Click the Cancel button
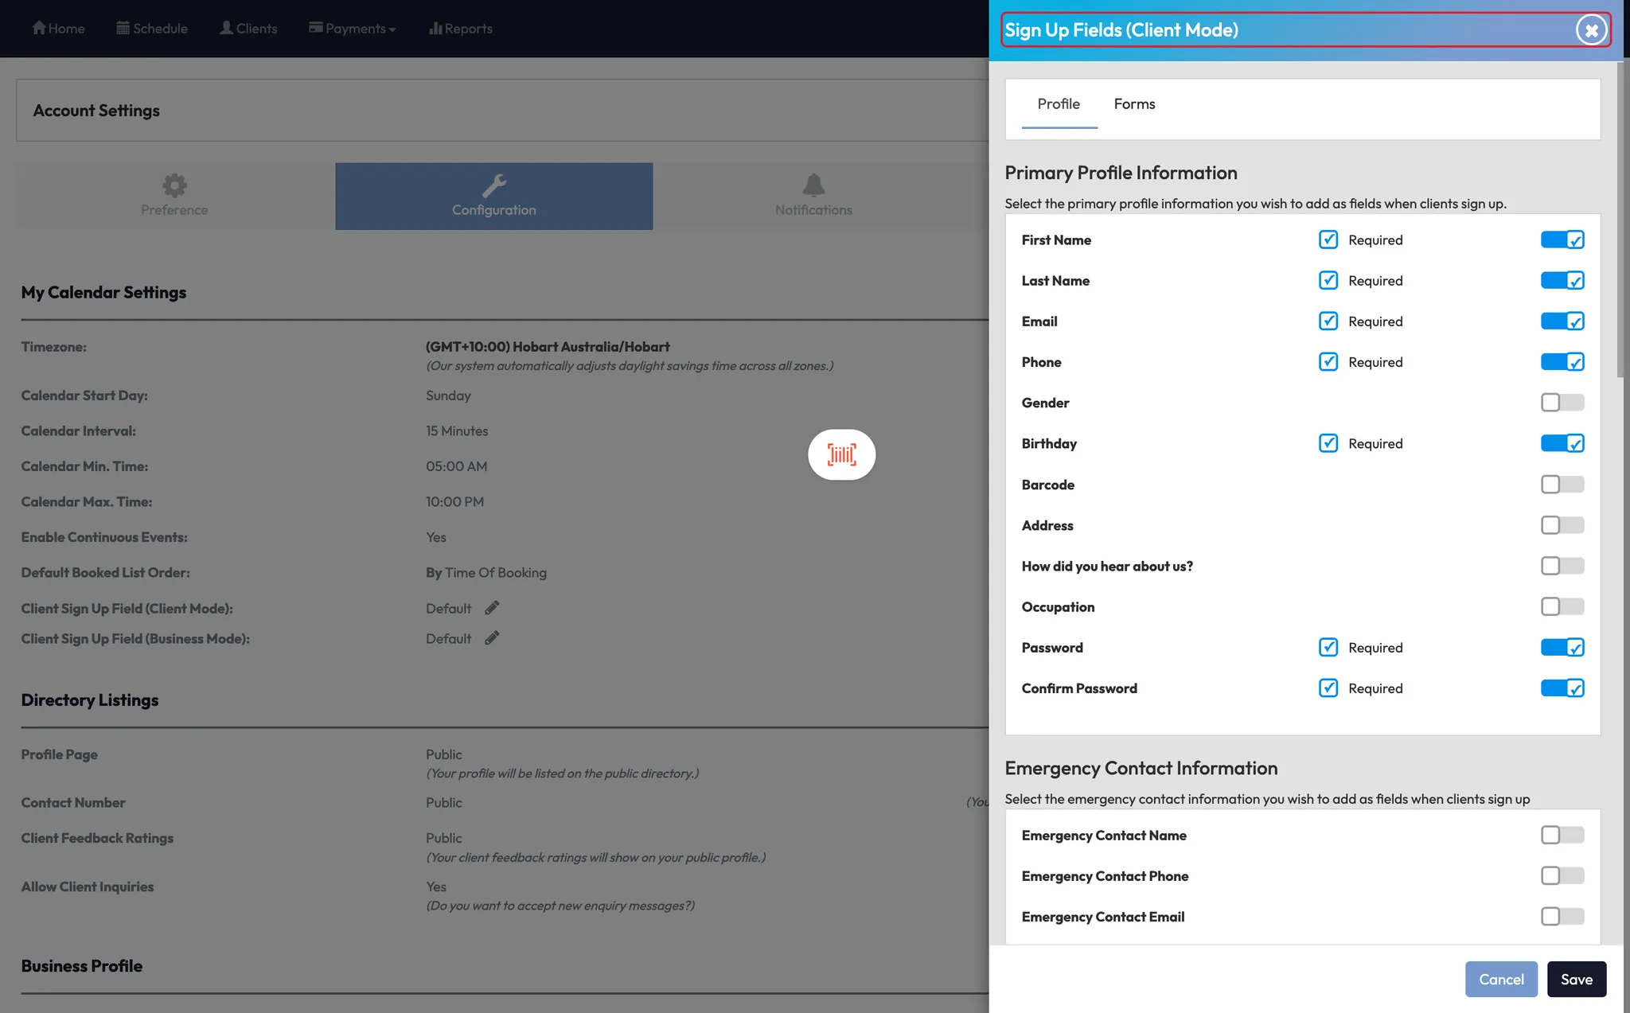This screenshot has height=1013, width=1630. coord(1501,980)
